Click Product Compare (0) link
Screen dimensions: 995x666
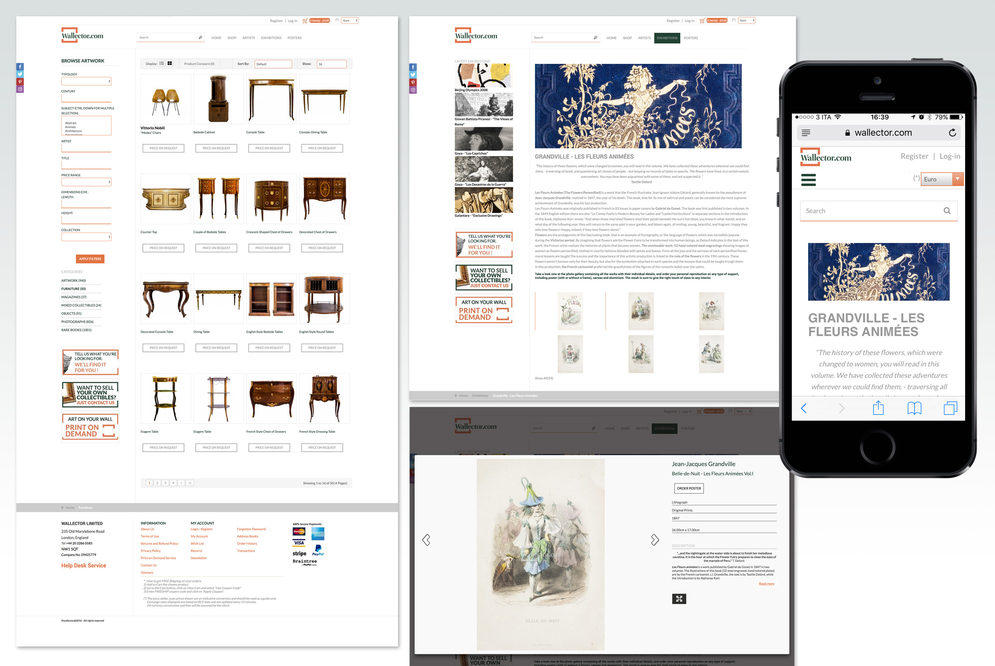199,64
